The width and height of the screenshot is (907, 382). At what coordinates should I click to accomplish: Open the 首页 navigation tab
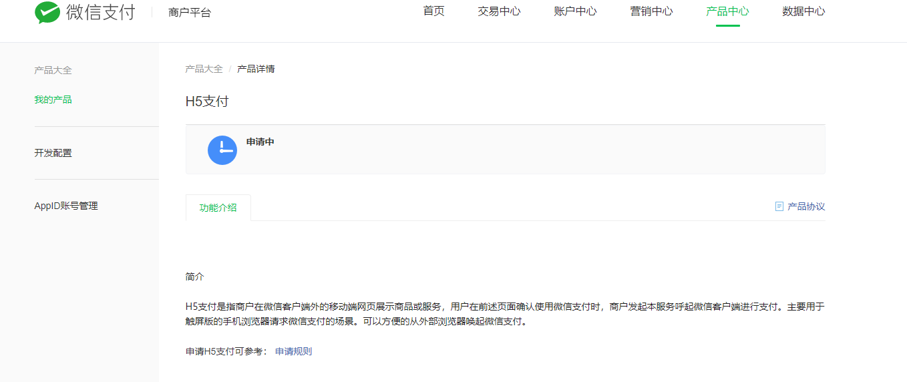pos(433,11)
